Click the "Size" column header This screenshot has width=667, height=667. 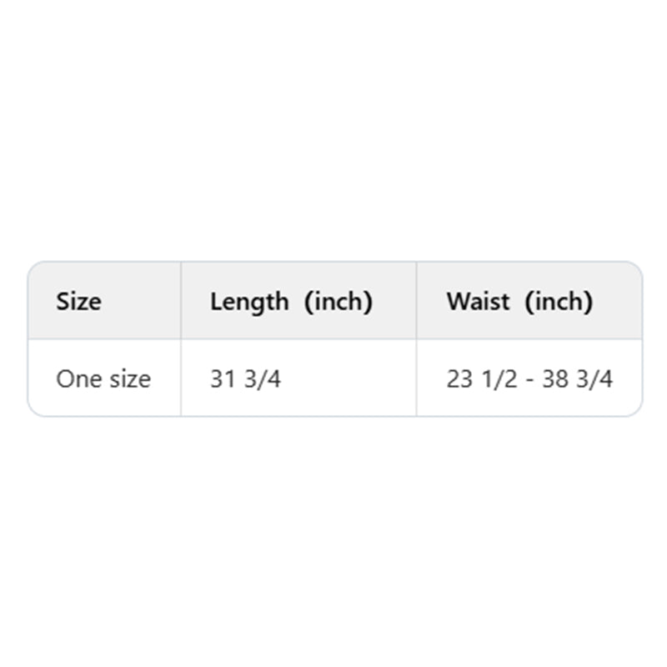tap(78, 301)
